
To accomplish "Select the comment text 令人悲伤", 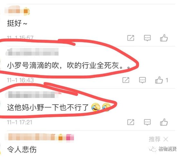I will tap(22, 149).
